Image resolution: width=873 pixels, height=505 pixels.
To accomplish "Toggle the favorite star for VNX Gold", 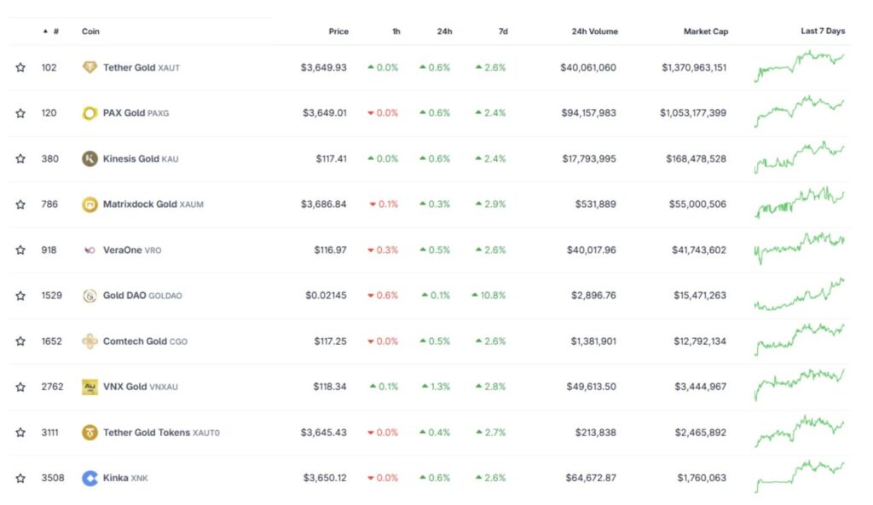I will point(20,387).
